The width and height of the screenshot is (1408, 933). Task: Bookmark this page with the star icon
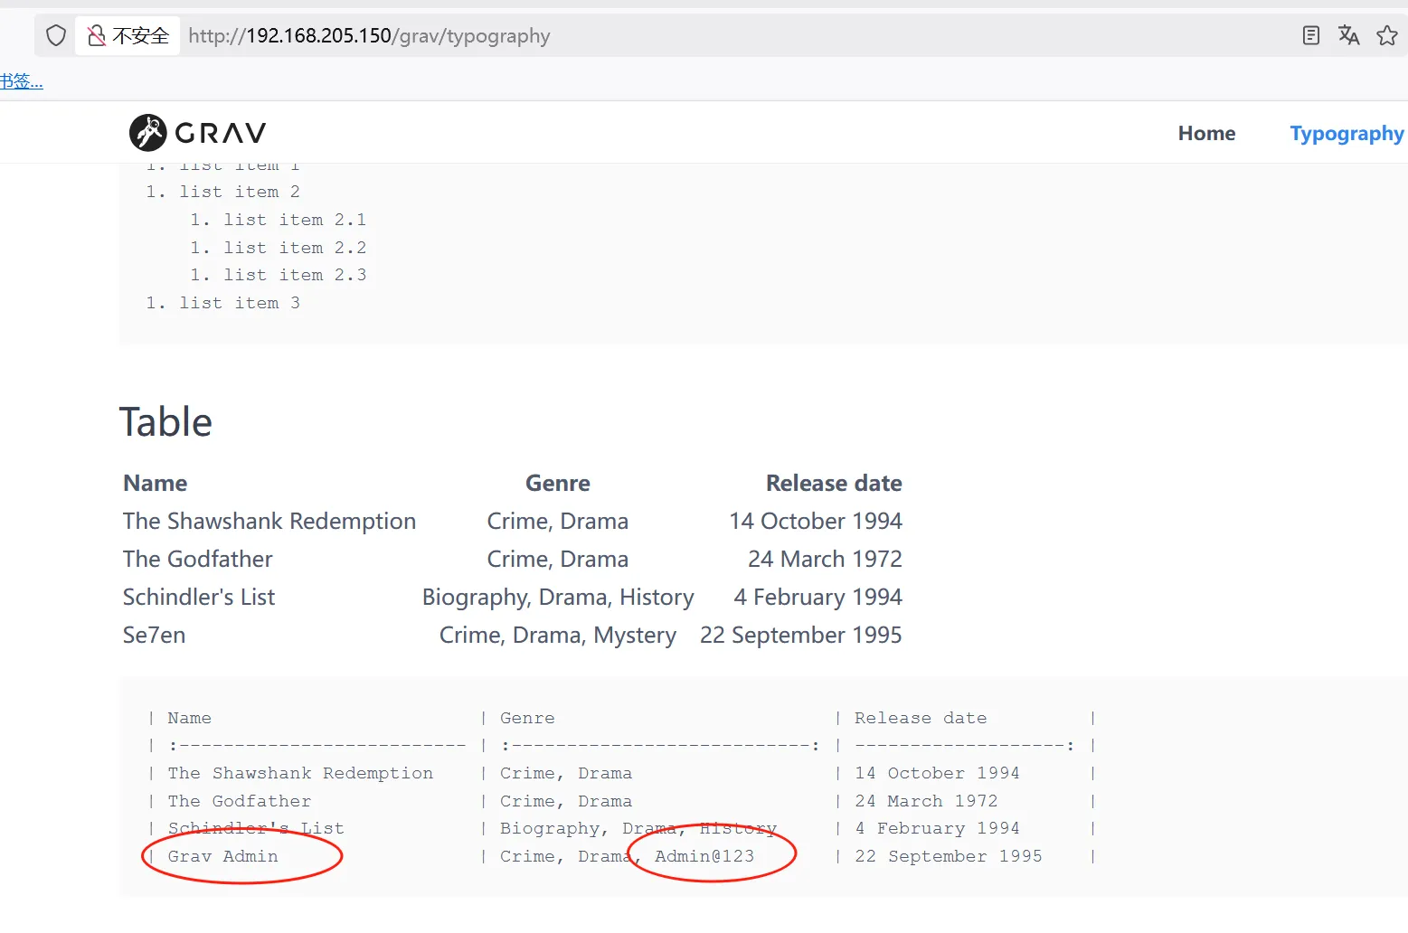point(1386,36)
